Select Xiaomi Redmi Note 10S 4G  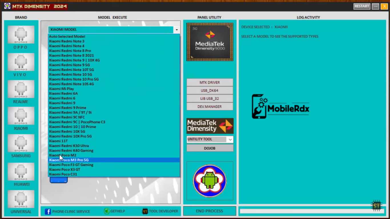(x=114, y=84)
